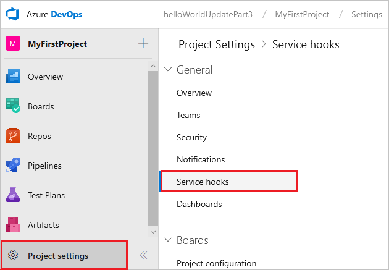
Task: Open the Pipelines rocket icon
Action: pos(14,166)
